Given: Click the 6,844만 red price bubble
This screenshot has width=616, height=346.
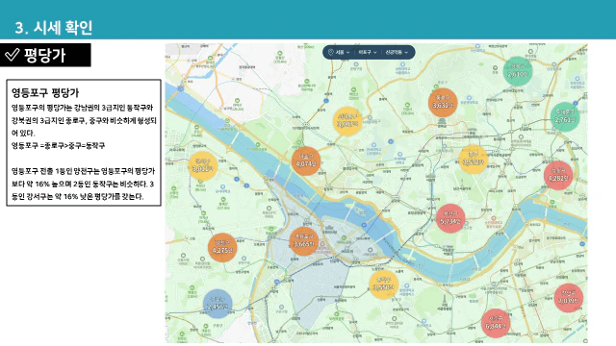Looking at the screenshot, I should (x=496, y=323).
